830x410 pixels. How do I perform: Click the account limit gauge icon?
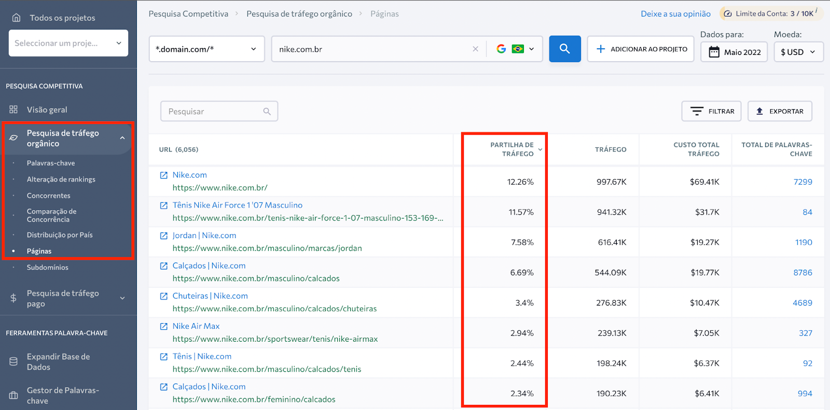[728, 13]
